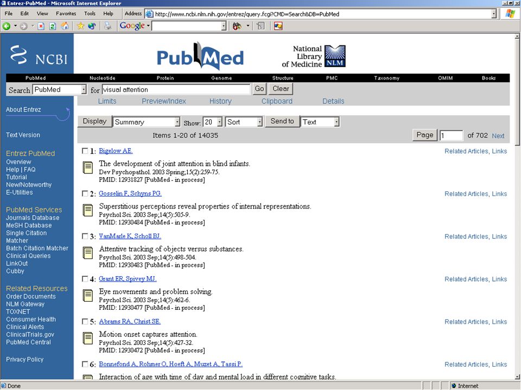Open abstract icon for Superstitious perceptions article
The image size is (521, 390).
88,210
